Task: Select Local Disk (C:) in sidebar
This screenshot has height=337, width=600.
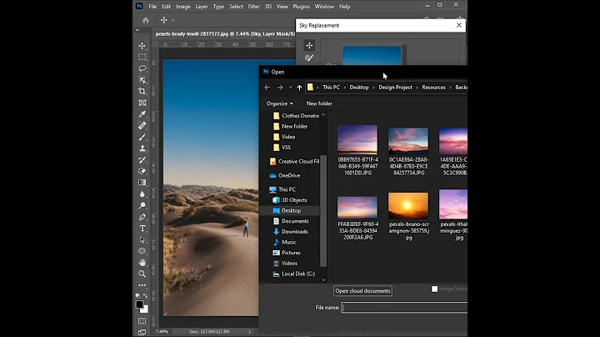Action: [x=293, y=274]
